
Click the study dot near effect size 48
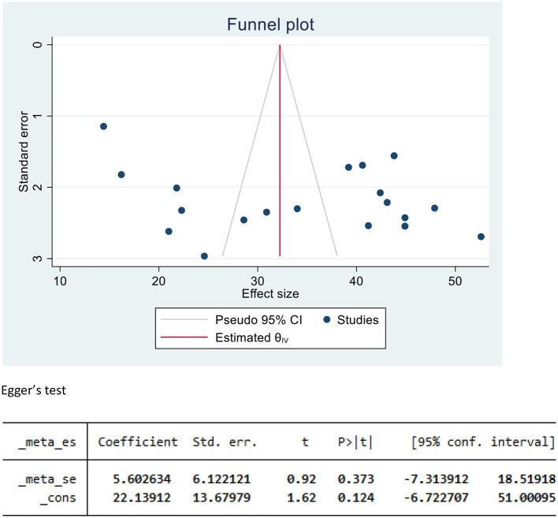tap(434, 208)
